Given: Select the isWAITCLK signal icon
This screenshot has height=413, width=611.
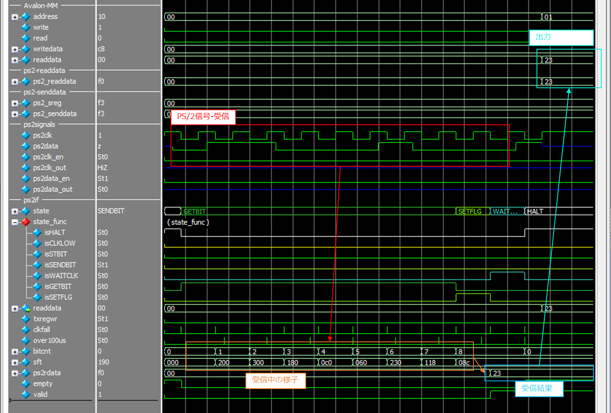Looking at the screenshot, I should coord(37,276).
